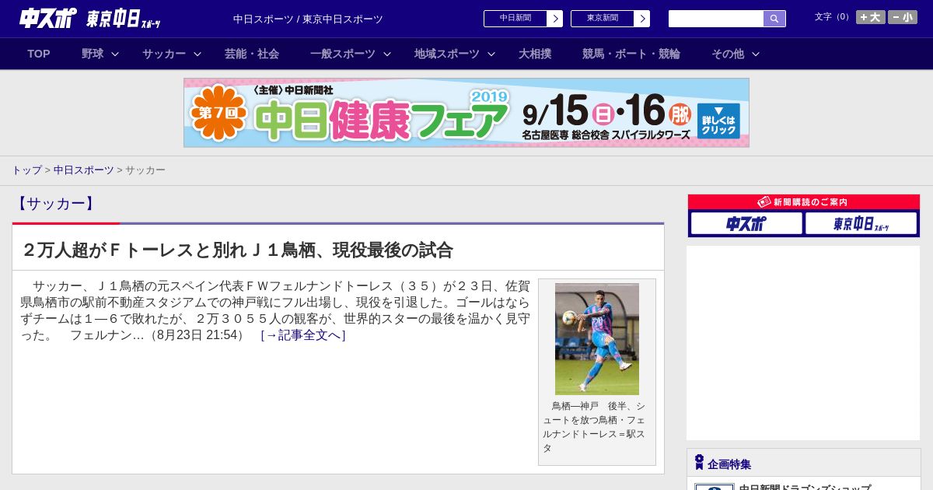Go to 中日スポーツ in the breadcrumb
This screenshot has width=933, height=490.
[84, 170]
